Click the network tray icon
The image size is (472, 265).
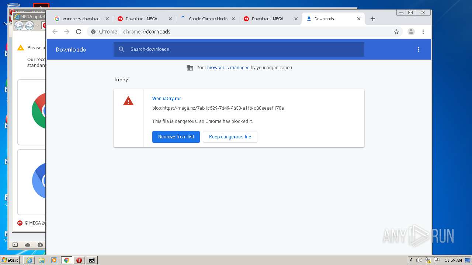428,260
